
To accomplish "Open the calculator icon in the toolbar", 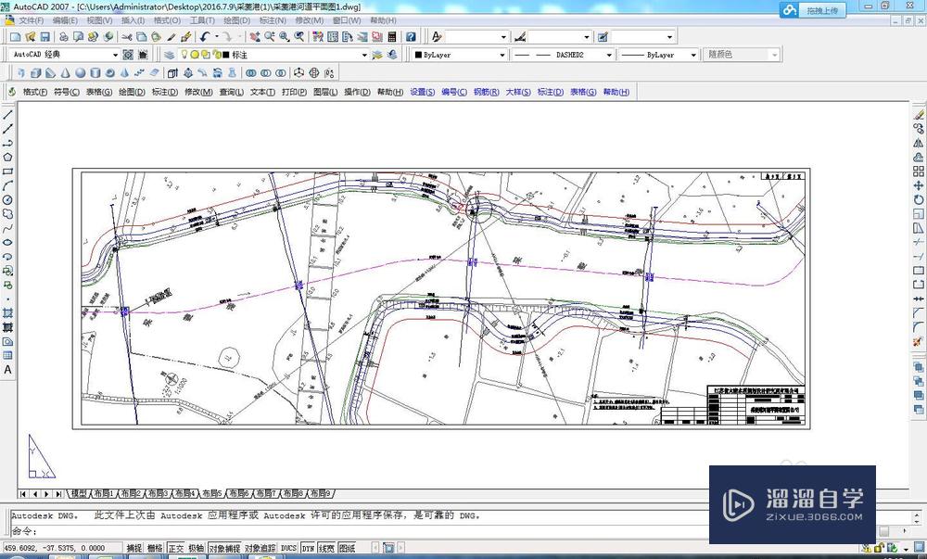I will click(392, 37).
